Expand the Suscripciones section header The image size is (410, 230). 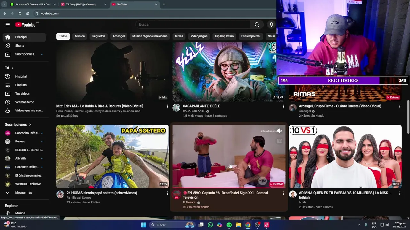click(18, 125)
